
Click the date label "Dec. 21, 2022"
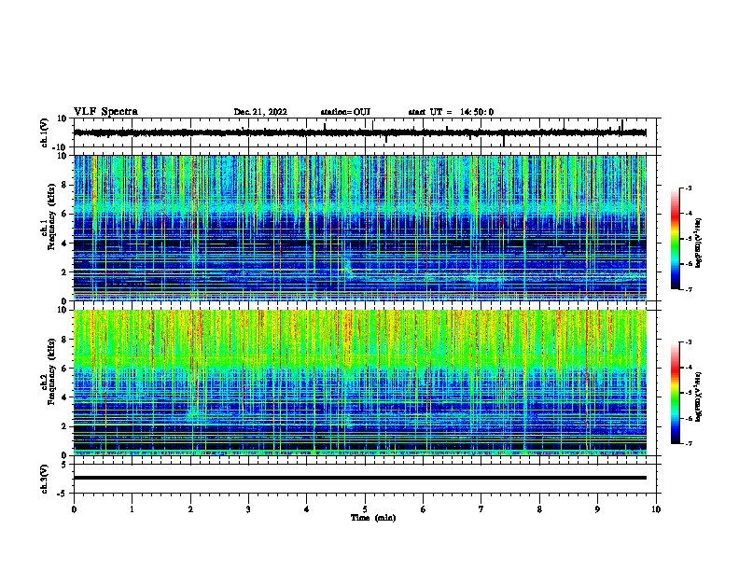(260, 112)
